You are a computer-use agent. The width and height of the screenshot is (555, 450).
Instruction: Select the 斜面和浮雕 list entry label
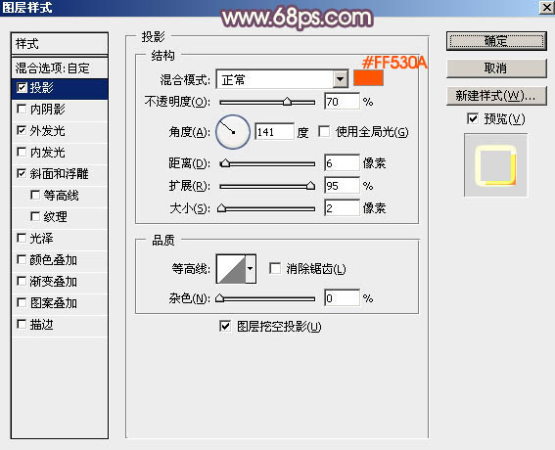click(59, 174)
